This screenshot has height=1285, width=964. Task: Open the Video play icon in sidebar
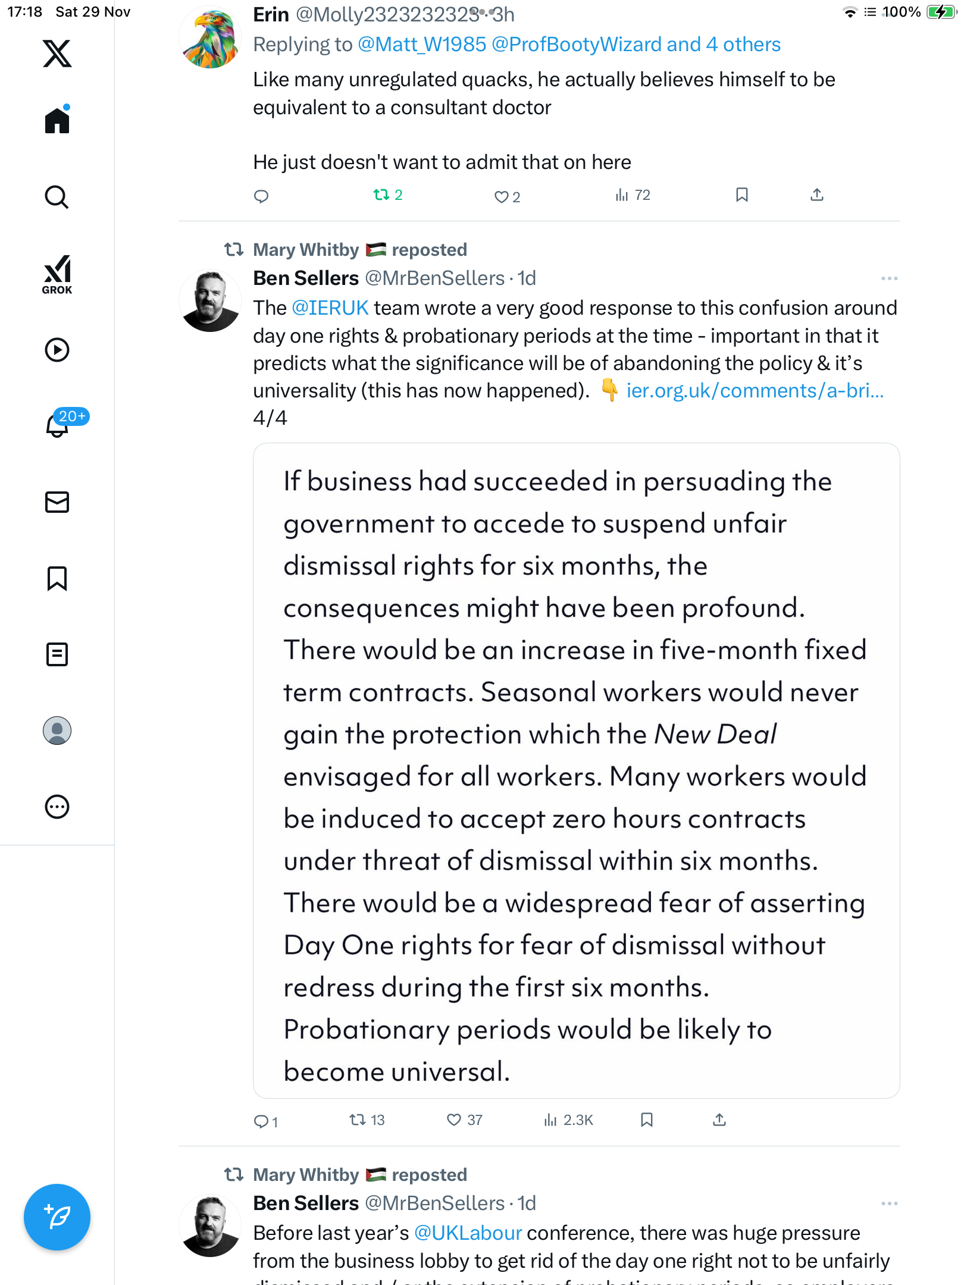point(57,350)
